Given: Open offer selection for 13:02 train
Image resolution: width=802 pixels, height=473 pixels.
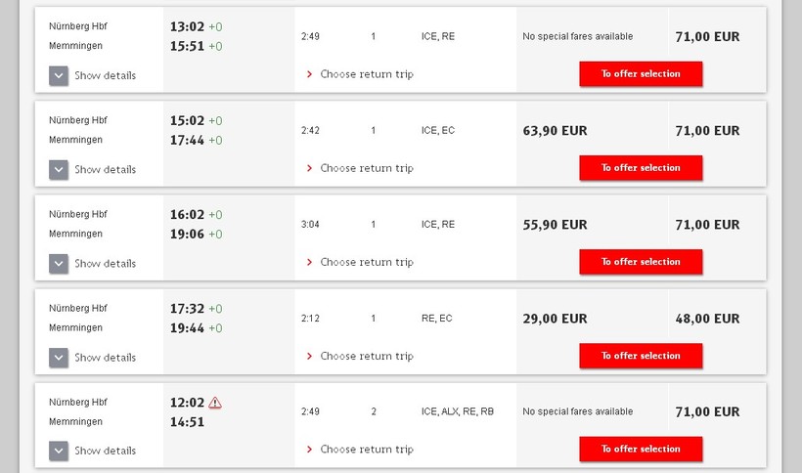Looking at the screenshot, I should 641,74.
